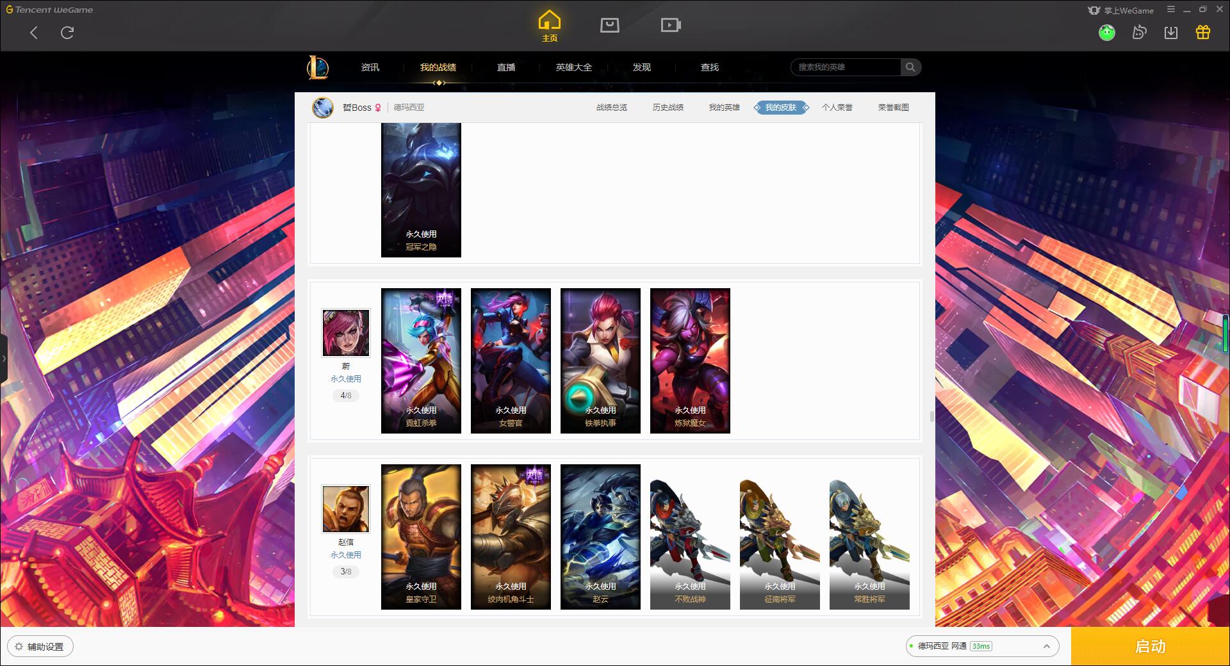Click the gear icon in 辅助设置
1230x666 pixels.
pos(19,647)
